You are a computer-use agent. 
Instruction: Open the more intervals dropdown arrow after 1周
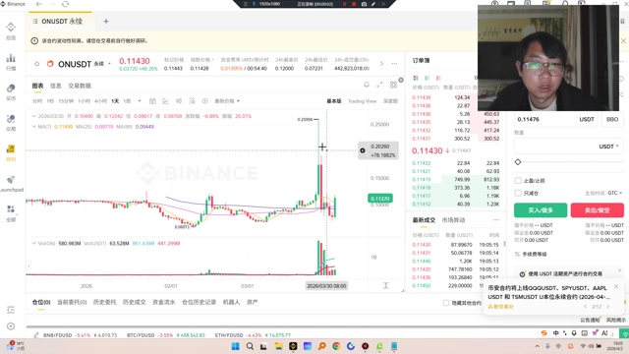click(140, 101)
